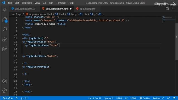Open the Edit menu
The height and width of the screenshot is (100, 178).
(17, 3)
